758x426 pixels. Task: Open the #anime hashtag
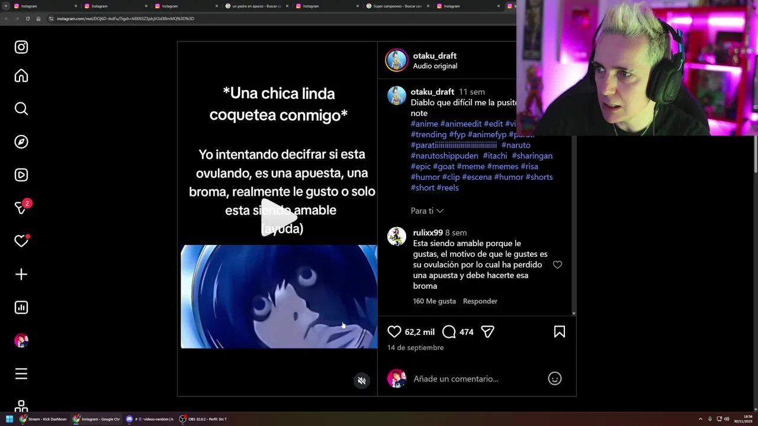point(424,124)
